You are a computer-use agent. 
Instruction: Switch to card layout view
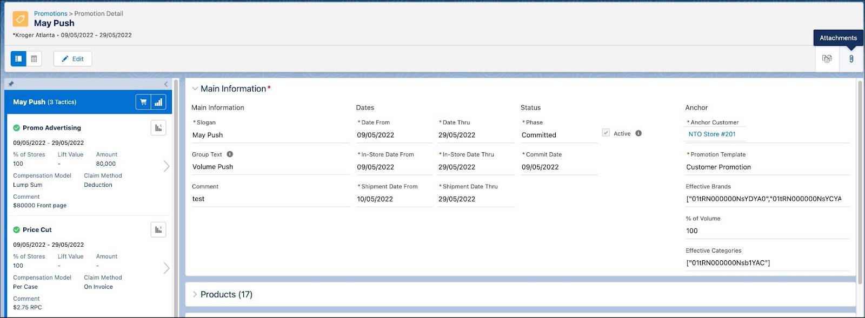click(18, 59)
